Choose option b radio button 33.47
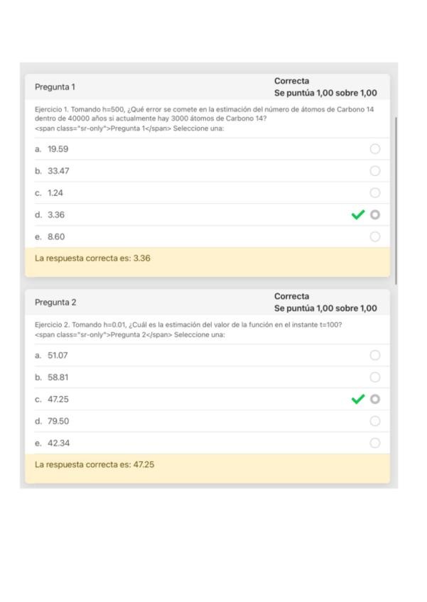 [375, 171]
